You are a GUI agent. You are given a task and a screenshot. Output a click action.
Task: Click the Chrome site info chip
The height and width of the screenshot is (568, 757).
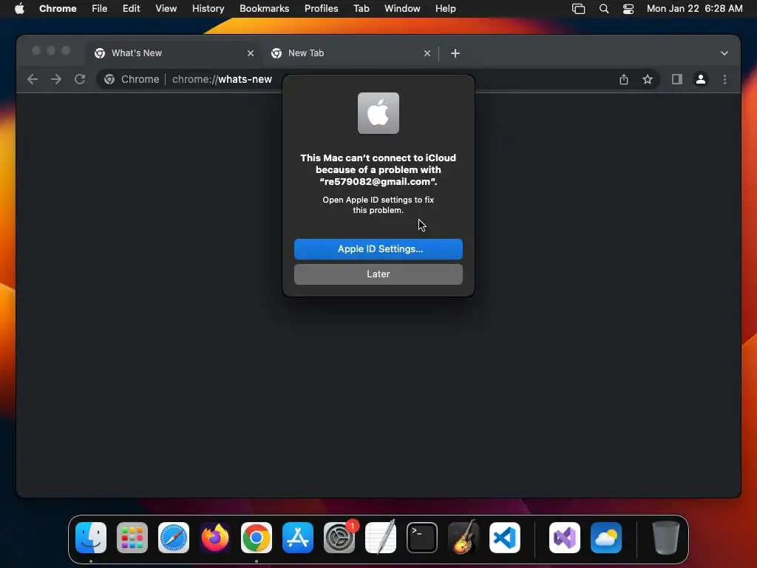132,79
